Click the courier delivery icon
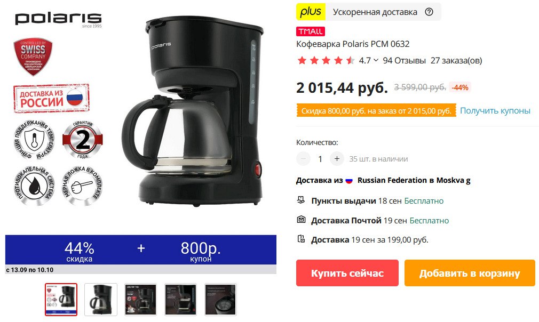 [x=301, y=239]
